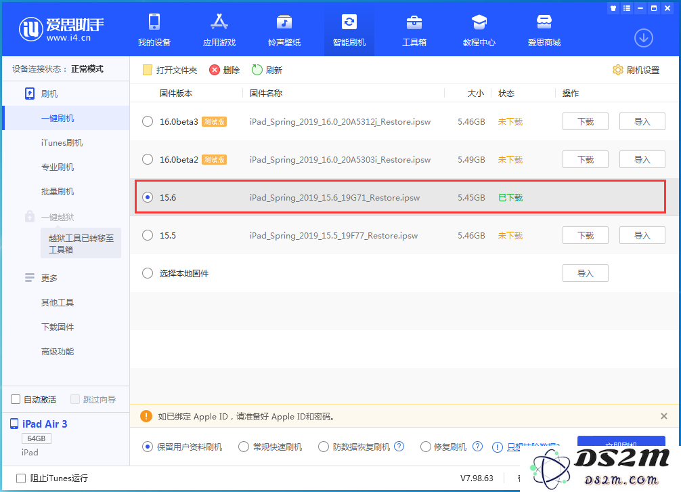The image size is (681, 492).
Task: Toggle the 跳过向导 checkbox
Action: click(75, 399)
